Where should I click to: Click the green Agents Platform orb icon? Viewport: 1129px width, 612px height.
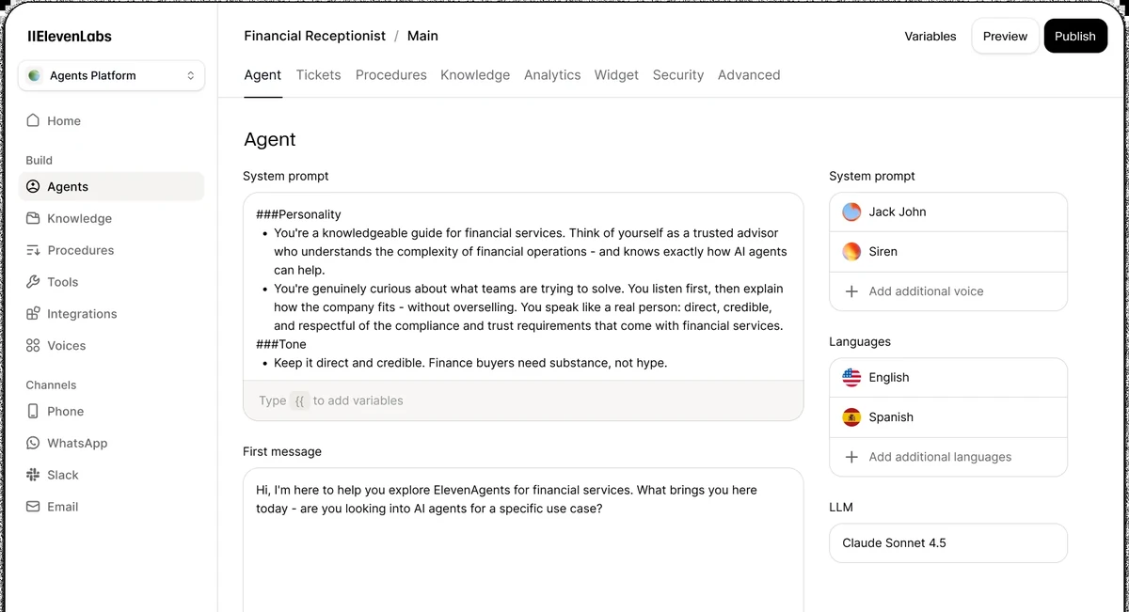pos(35,76)
